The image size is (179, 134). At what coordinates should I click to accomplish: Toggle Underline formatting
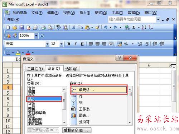(82, 44)
